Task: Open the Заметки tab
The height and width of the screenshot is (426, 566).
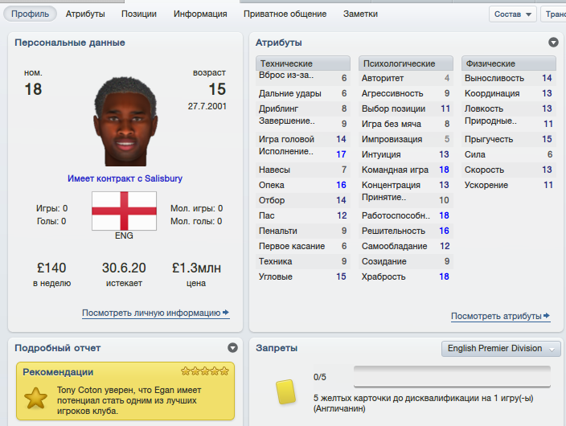Action: coord(361,14)
